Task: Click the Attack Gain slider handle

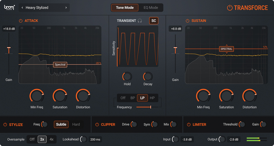Action: click(x=9, y=48)
